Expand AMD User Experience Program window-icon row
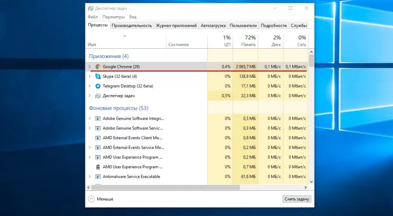Image resolution: width=393 pixels, height=216 pixels. (89, 157)
